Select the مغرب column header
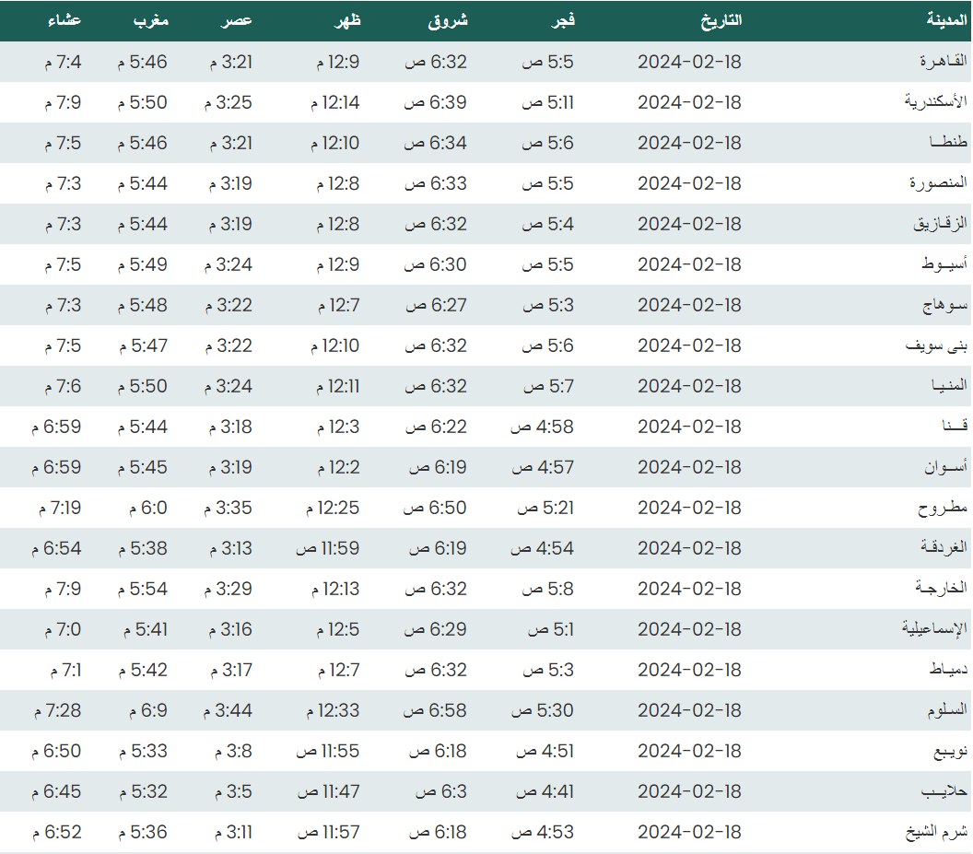 tap(150, 19)
